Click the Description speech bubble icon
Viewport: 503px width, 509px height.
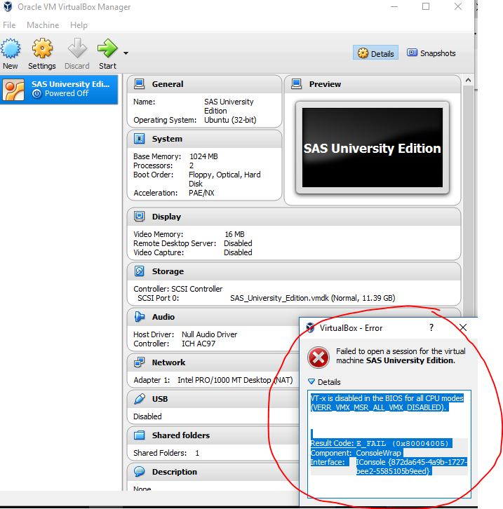pos(140,471)
